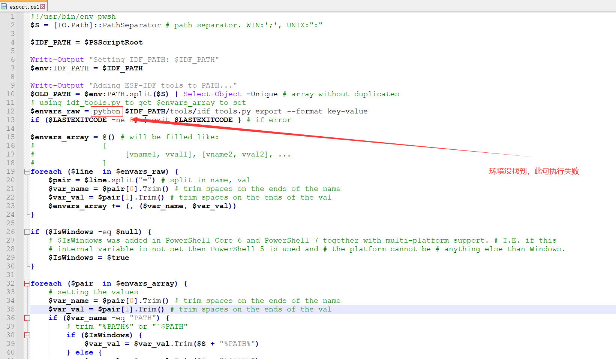
Task: Click comment '# path separator. WIN:';', UNIX:":"'
Action: coord(244,25)
